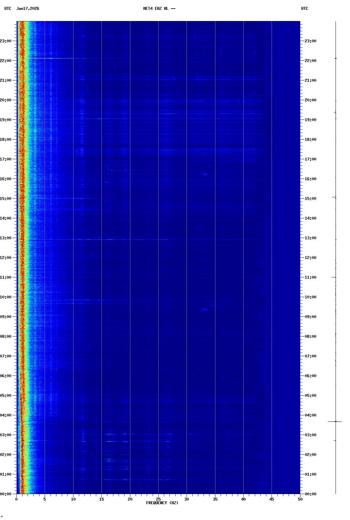The width and height of the screenshot is (350, 520).
Task: Click the 00:00 label on right time axis
Action: click(x=310, y=494)
